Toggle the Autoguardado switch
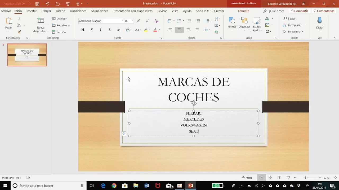The height and width of the screenshot is (190, 339). [26, 4]
